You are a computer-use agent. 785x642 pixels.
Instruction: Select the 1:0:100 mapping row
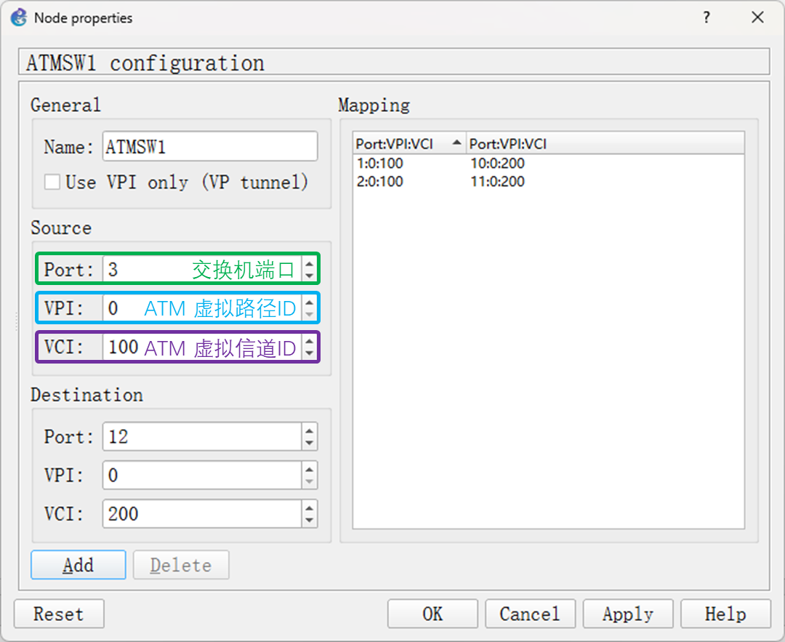(380, 164)
